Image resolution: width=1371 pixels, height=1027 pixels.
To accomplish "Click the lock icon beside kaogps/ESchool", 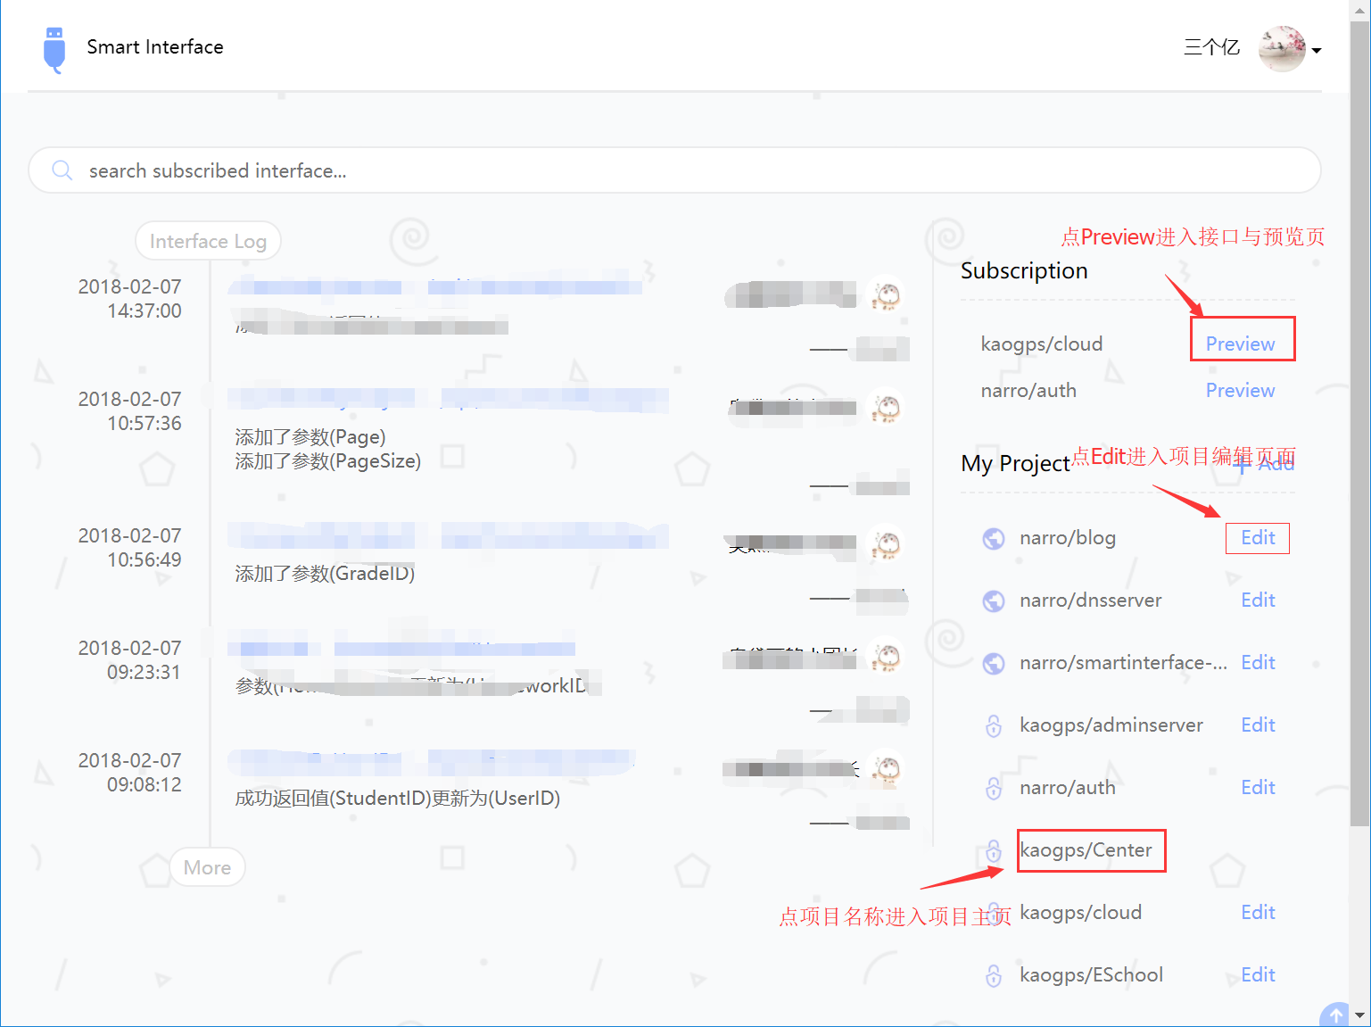I will (x=993, y=976).
